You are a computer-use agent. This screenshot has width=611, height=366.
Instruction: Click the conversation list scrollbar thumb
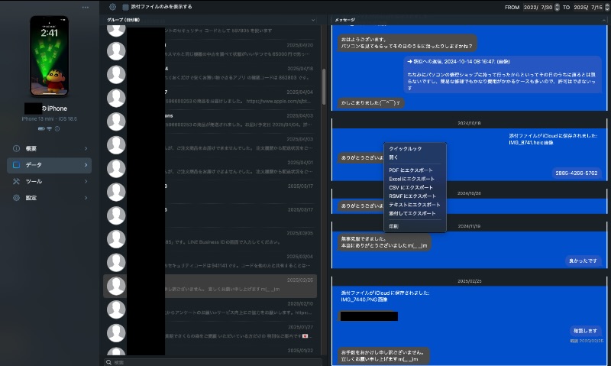[x=323, y=86]
